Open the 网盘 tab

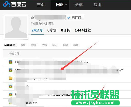coord(60,4)
